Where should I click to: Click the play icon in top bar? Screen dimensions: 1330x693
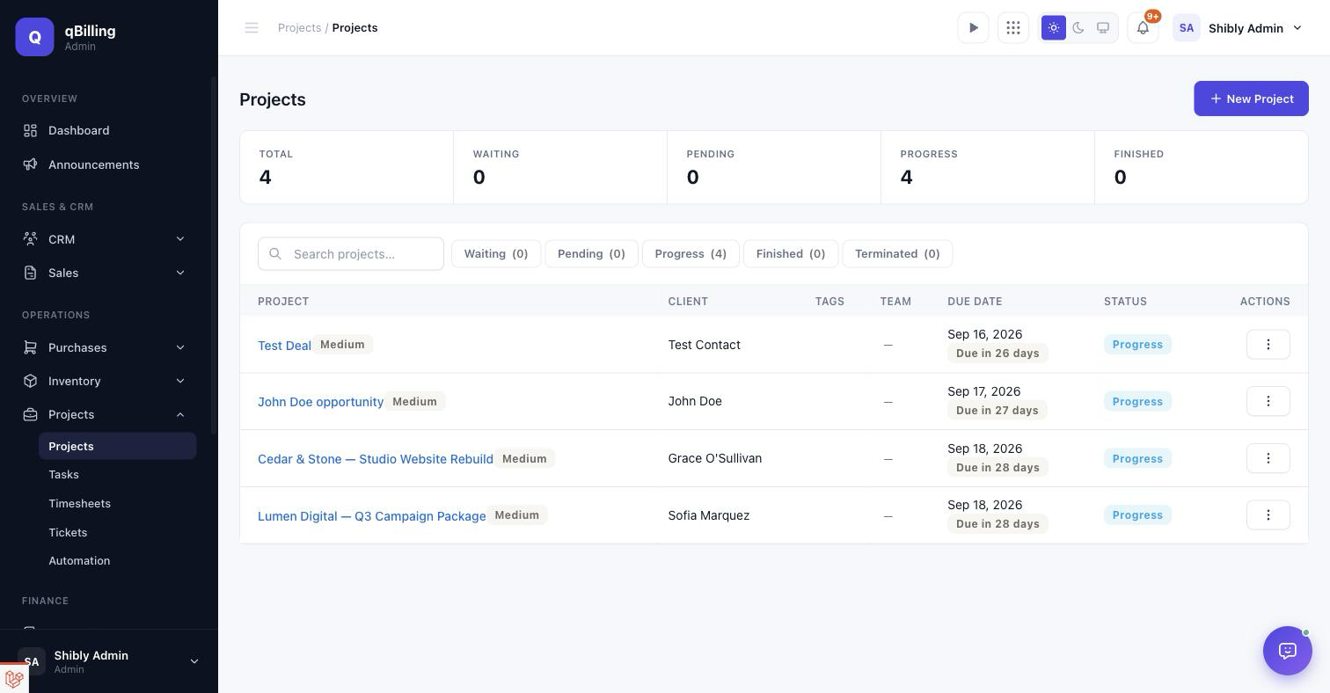click(x=973, y=28)
